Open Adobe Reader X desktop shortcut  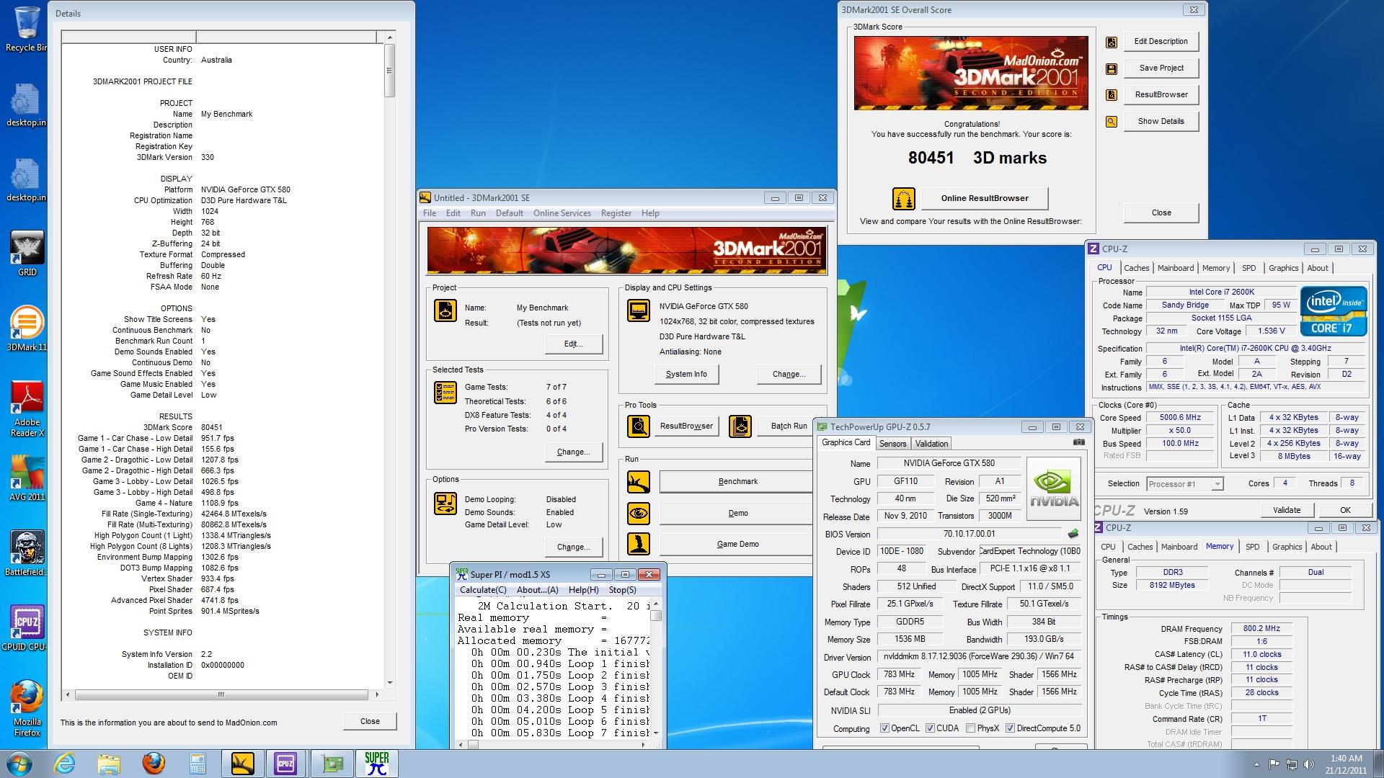tap(27, 408)
